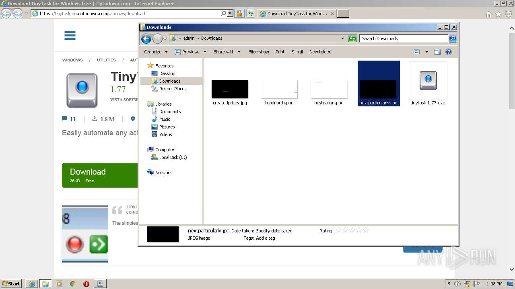
Task: Switch to Download TinyTask tab in IE
Action: (x=297, y=14)
